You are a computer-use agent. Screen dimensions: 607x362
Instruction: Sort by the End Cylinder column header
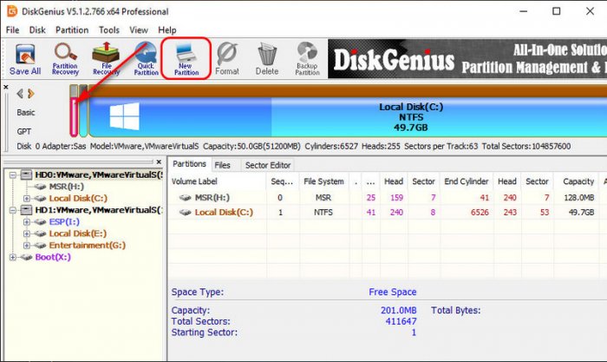[467, 181]
